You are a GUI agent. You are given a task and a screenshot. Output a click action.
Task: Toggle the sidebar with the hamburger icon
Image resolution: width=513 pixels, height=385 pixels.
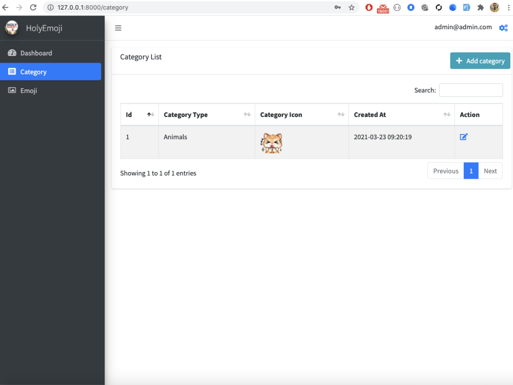pyautogui.click(x=118, y=28)
